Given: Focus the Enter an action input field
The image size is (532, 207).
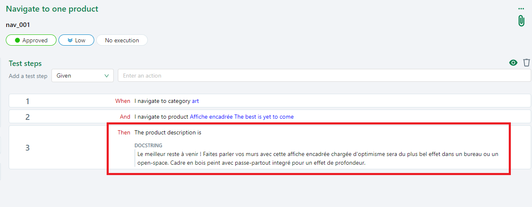Looking at the screenshot, I should pos(324,75).
